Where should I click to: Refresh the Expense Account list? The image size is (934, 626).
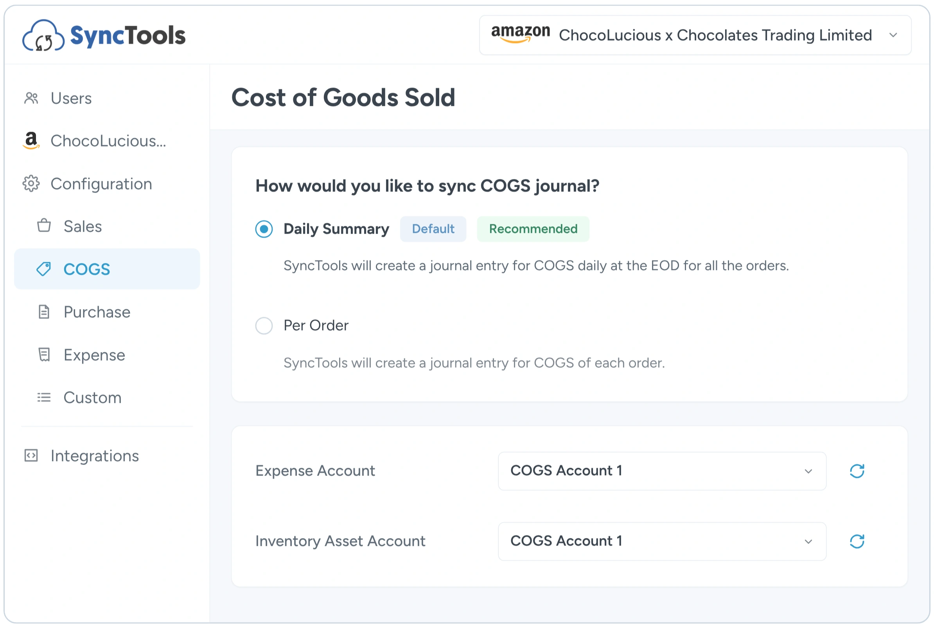click(x=857, y=471)
